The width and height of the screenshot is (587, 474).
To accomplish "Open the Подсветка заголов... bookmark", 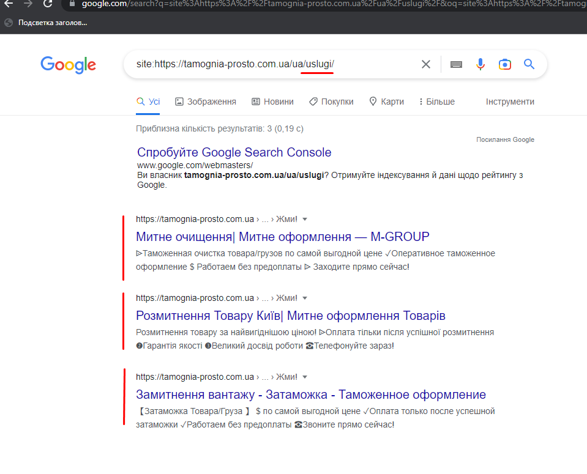I will (x=46, y=23).
